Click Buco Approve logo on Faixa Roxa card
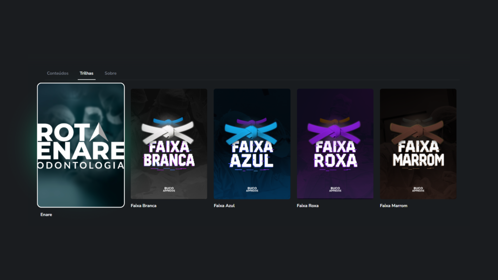498x280 pixels. (335, 189)
